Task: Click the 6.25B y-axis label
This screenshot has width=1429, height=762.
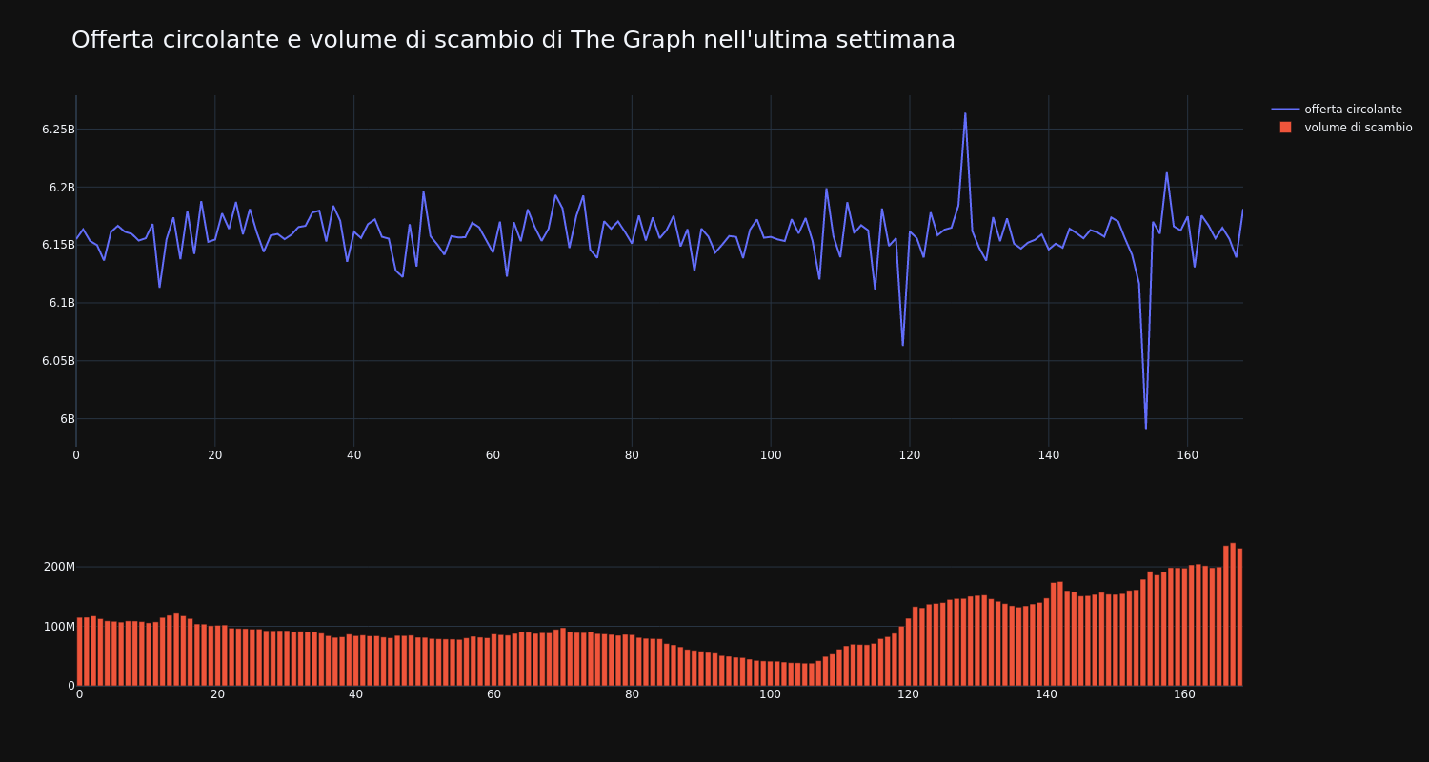Action: (x=57, y=130)
